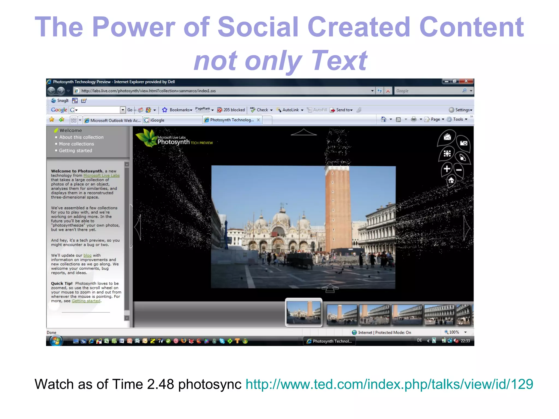Click the Print icon
Viewport: 559px width, 419px height.
point(414,119)
